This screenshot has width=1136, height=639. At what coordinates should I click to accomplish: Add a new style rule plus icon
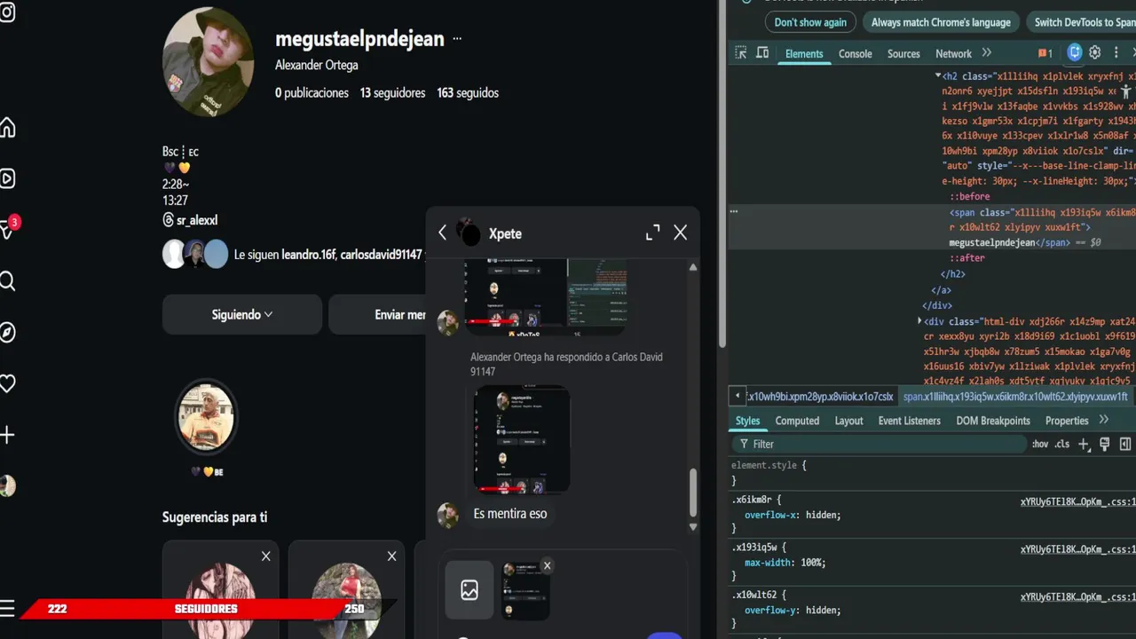[x=1084, y=444]
